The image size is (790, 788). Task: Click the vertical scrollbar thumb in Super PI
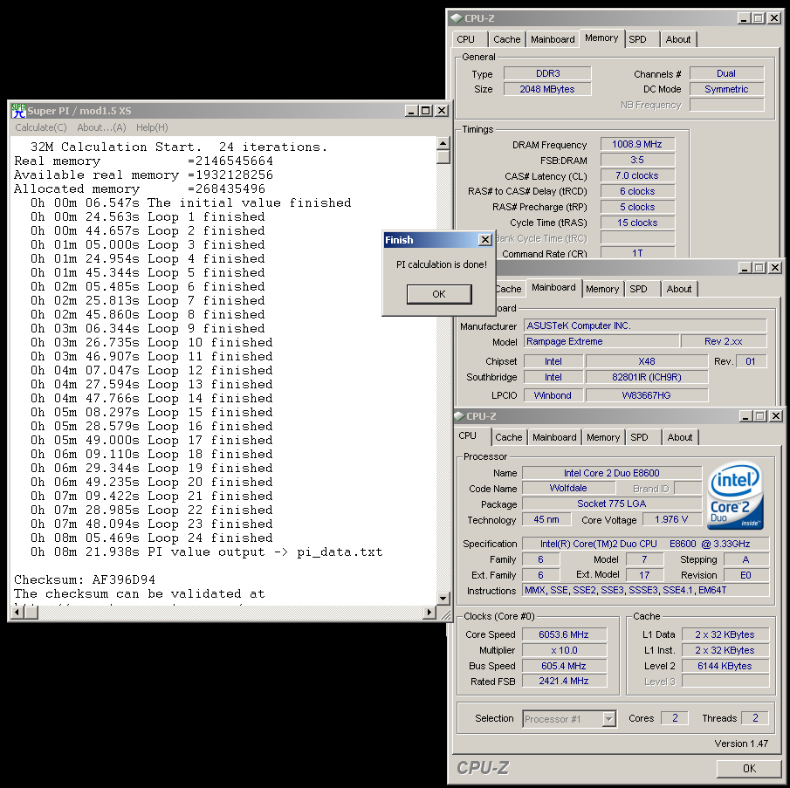point(443,157)
